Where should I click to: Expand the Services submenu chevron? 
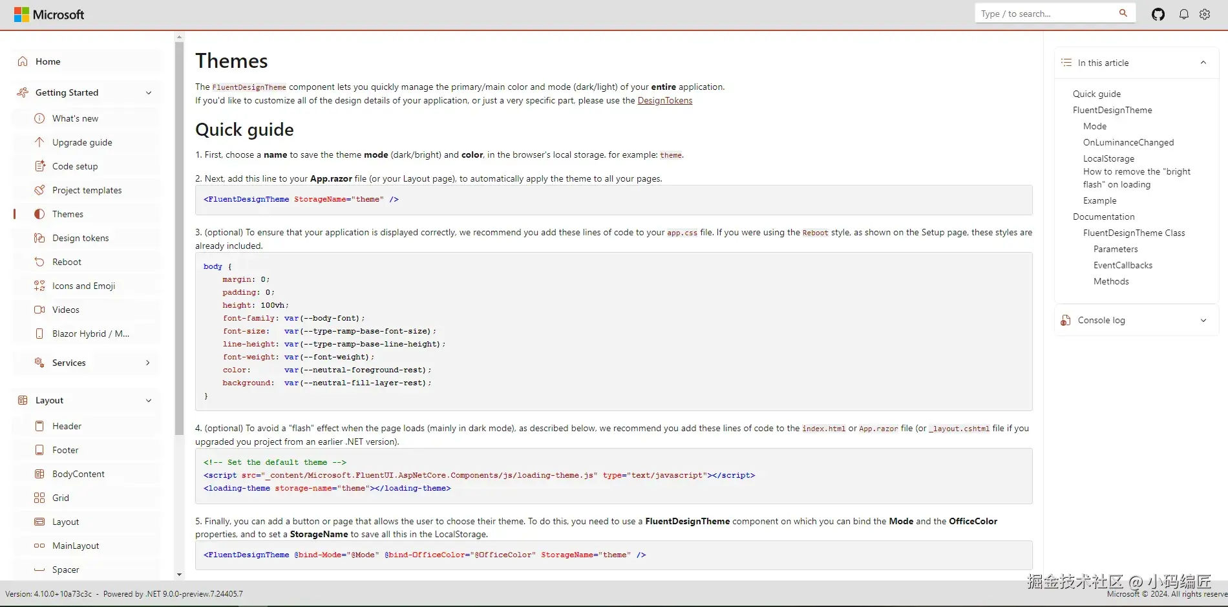148,363
